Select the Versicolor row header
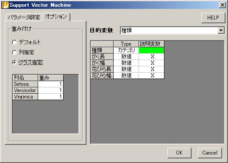 pos(25,90)
